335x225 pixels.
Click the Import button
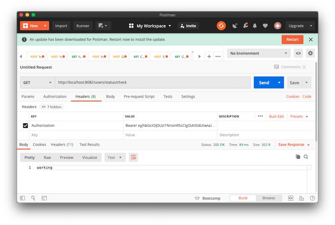click(61, 26)
